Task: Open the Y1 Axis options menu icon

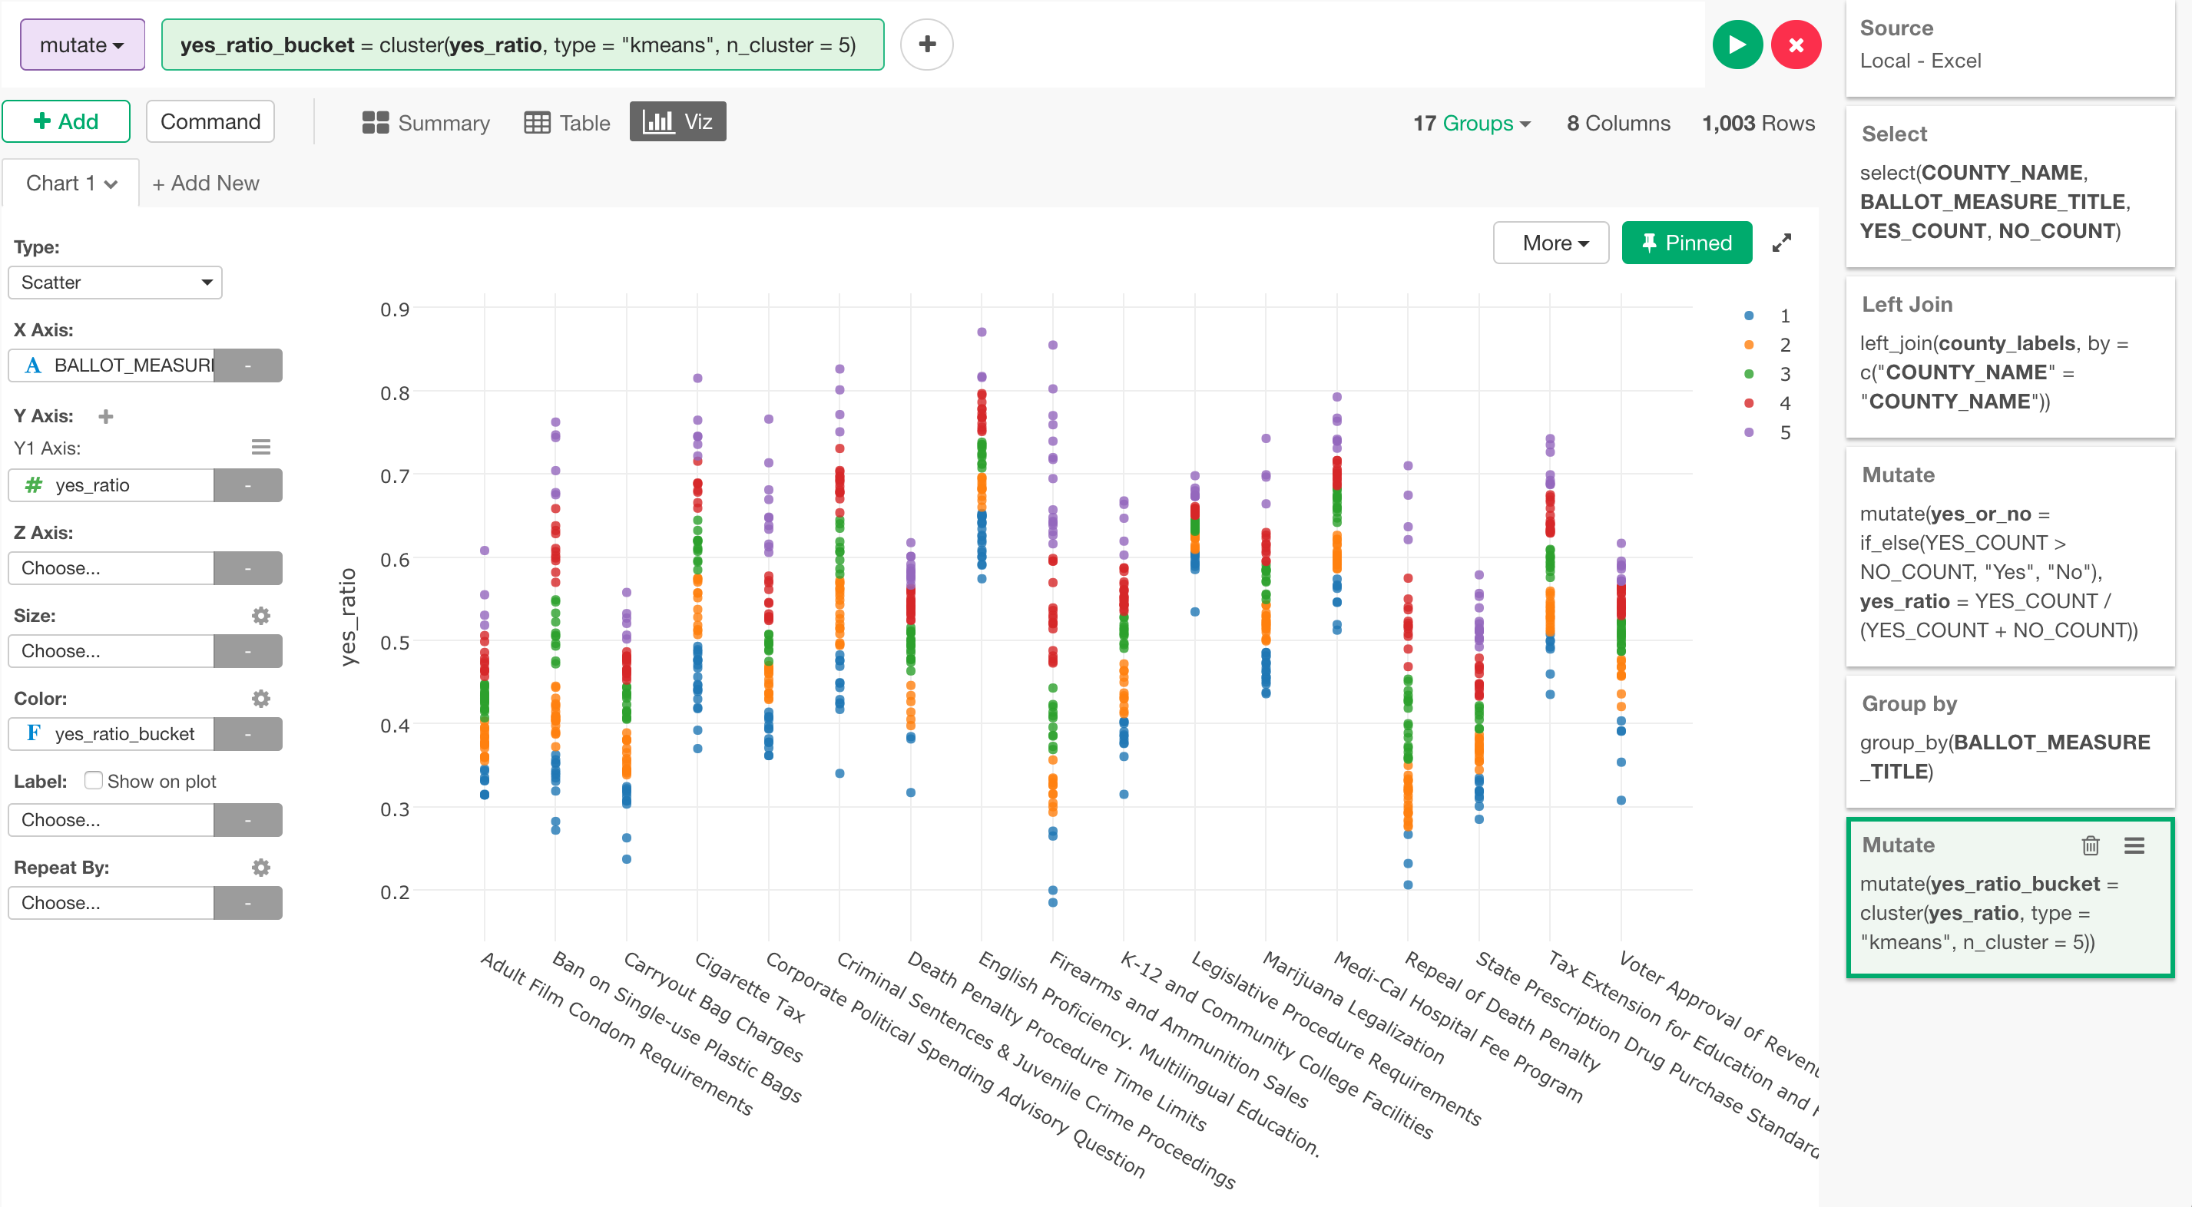Action: [x=260, y=448]
